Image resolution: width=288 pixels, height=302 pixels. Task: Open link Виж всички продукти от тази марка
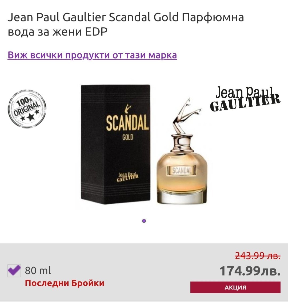point(92,55)
